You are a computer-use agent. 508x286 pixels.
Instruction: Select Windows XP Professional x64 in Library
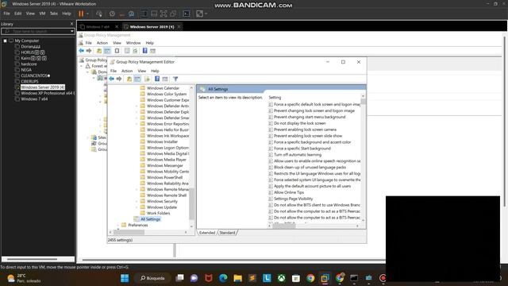coord(48,93)
